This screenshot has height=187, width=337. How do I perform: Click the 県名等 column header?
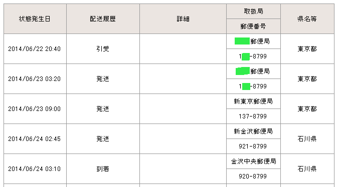(307, 19)
